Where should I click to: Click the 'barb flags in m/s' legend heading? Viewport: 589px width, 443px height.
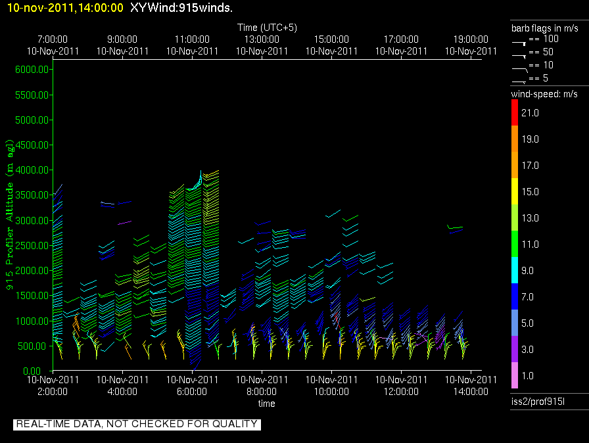click(545, 28)
